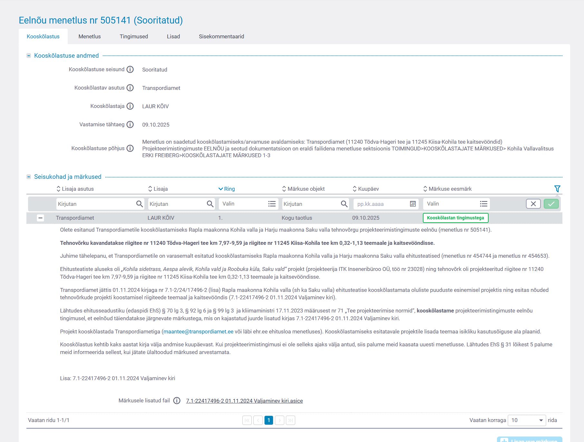The height and width of the screenshot is (442, 584).
Task: Click info icon next to Kooskõlastuse seisund
Action: pyautogui.click(x=130, y=70)
